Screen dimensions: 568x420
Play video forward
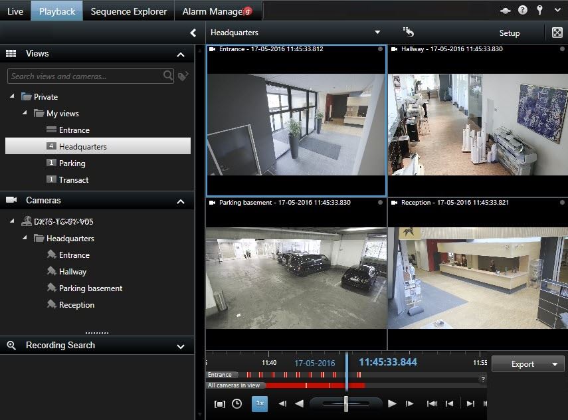tap(392, 403)
